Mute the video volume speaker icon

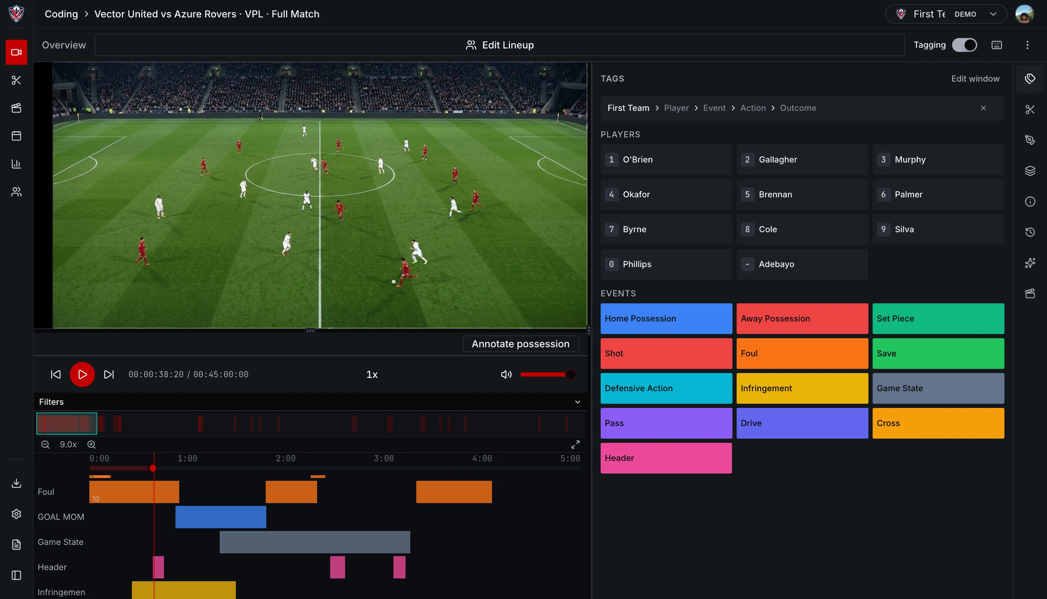[506, 374]
